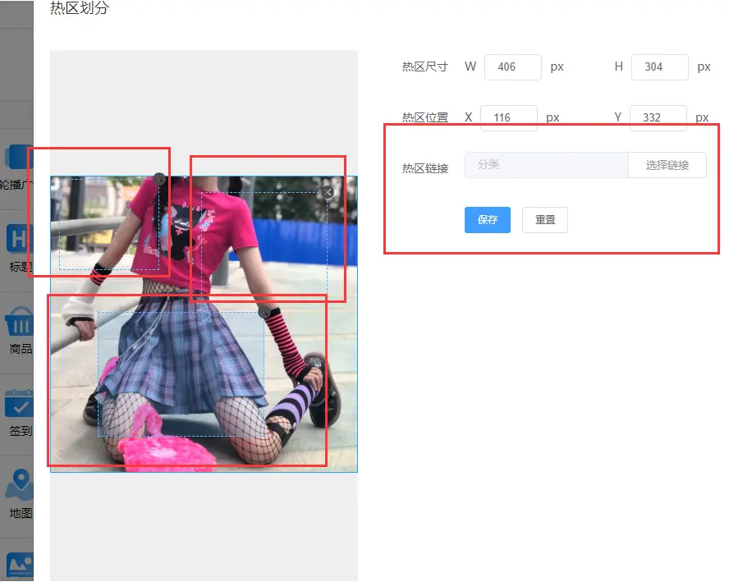This screenshot has width=729, height=582.
Task: Close the bottom hot zone over the skirt
Action: [264, 312]
